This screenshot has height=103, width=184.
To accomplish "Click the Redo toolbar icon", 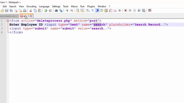I will (50, 11).
